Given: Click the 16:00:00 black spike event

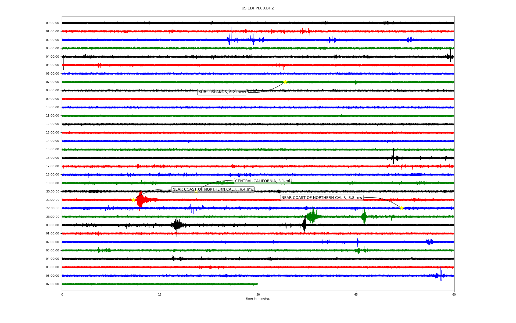Looking at the screenshot, I should (393, 157).
